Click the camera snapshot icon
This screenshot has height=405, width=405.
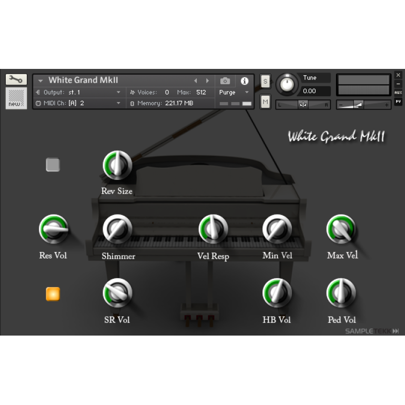pyautogui.click(x=225, y=81)
